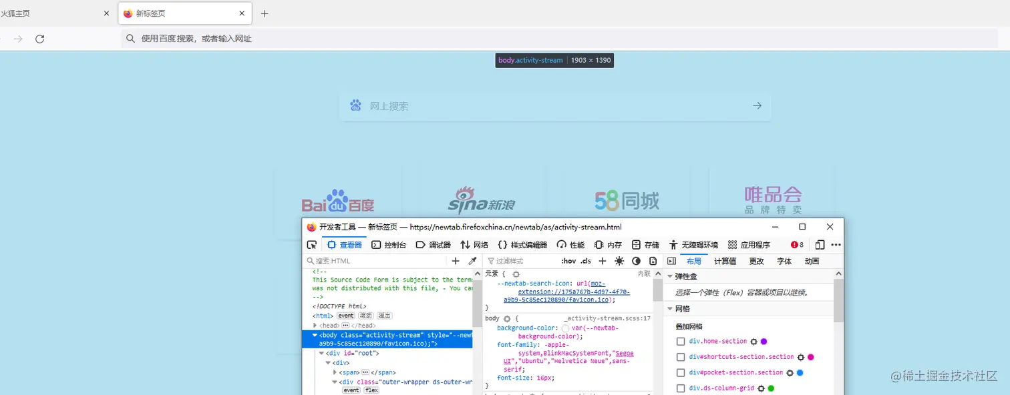Reload the browser page
This screenshot has width=1010, height=395.
click(x=39, y=39)
